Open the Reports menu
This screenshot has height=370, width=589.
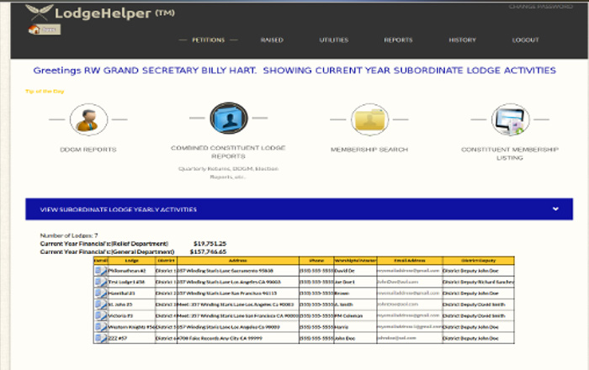point(398,40)
